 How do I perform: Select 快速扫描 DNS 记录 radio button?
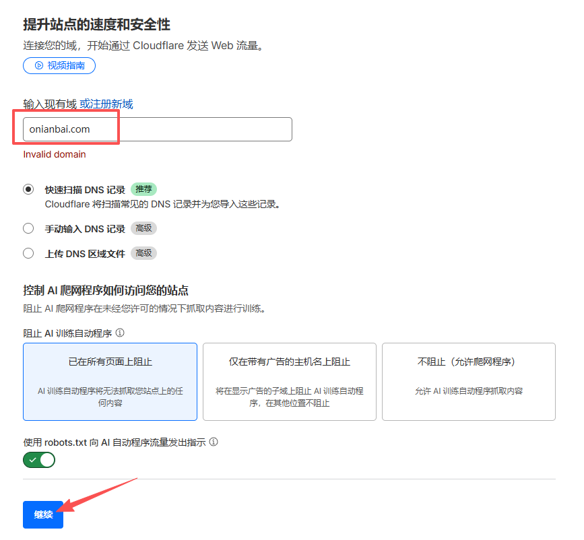pyautogui.click(x=28, y=190)
